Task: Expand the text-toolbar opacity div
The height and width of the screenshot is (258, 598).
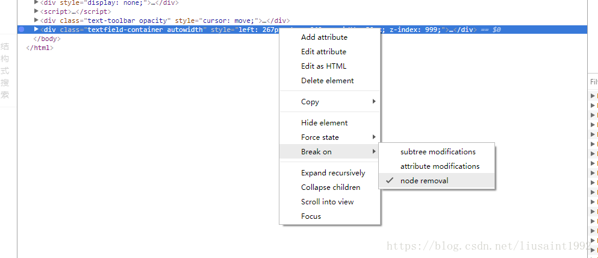Action: (36, 20)
